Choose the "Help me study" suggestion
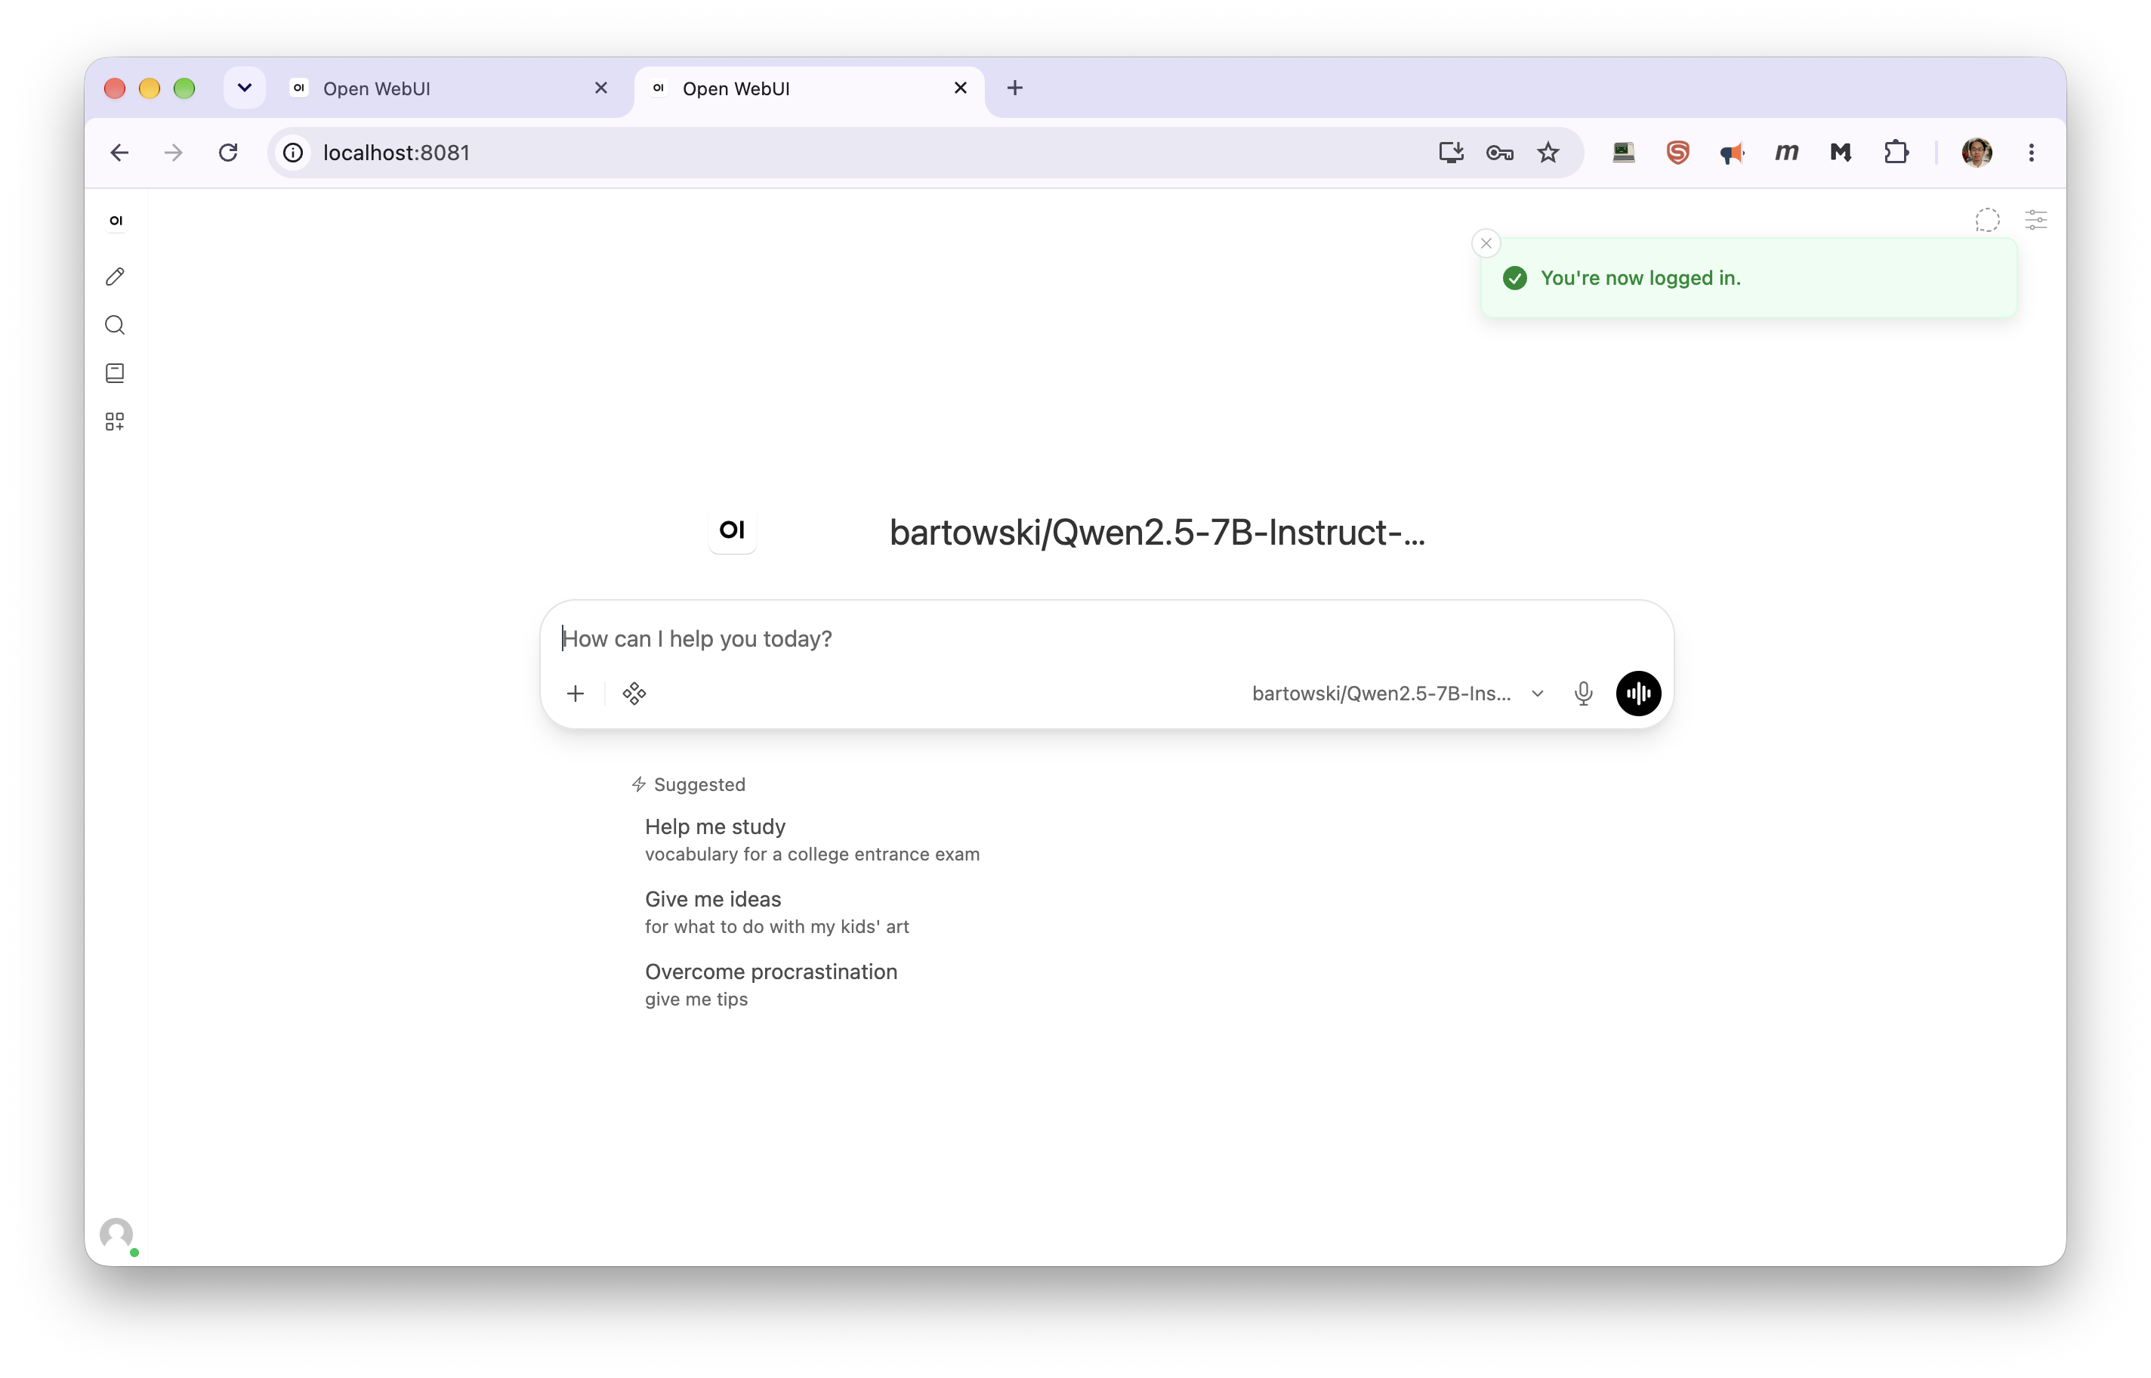Viewport: 2151px width, 1378px height. point(812,839)
